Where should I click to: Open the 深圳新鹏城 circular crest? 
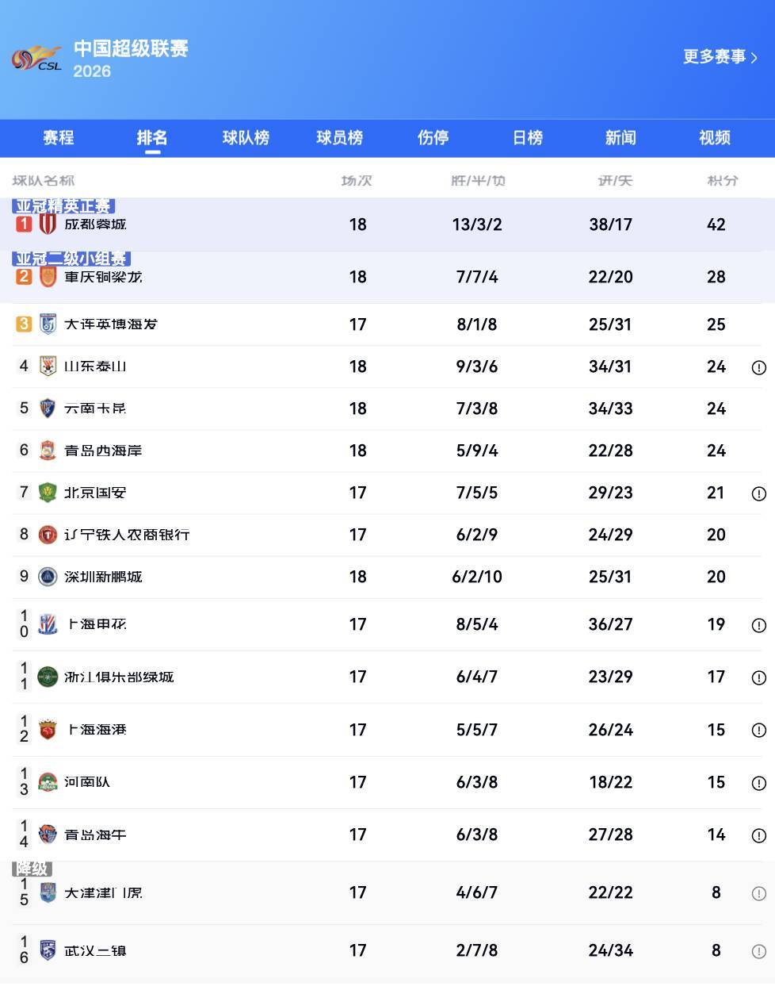point(48,577)
